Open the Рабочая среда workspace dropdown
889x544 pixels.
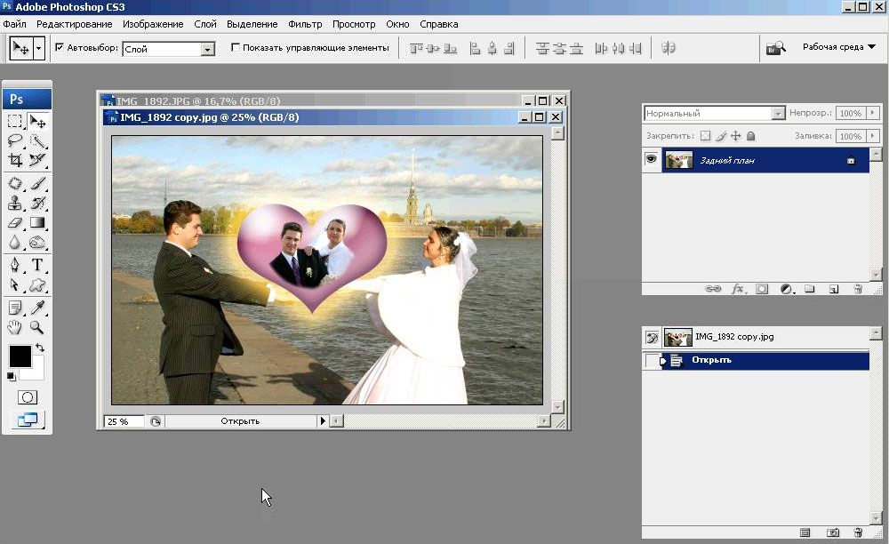click(x=838, y=47)
